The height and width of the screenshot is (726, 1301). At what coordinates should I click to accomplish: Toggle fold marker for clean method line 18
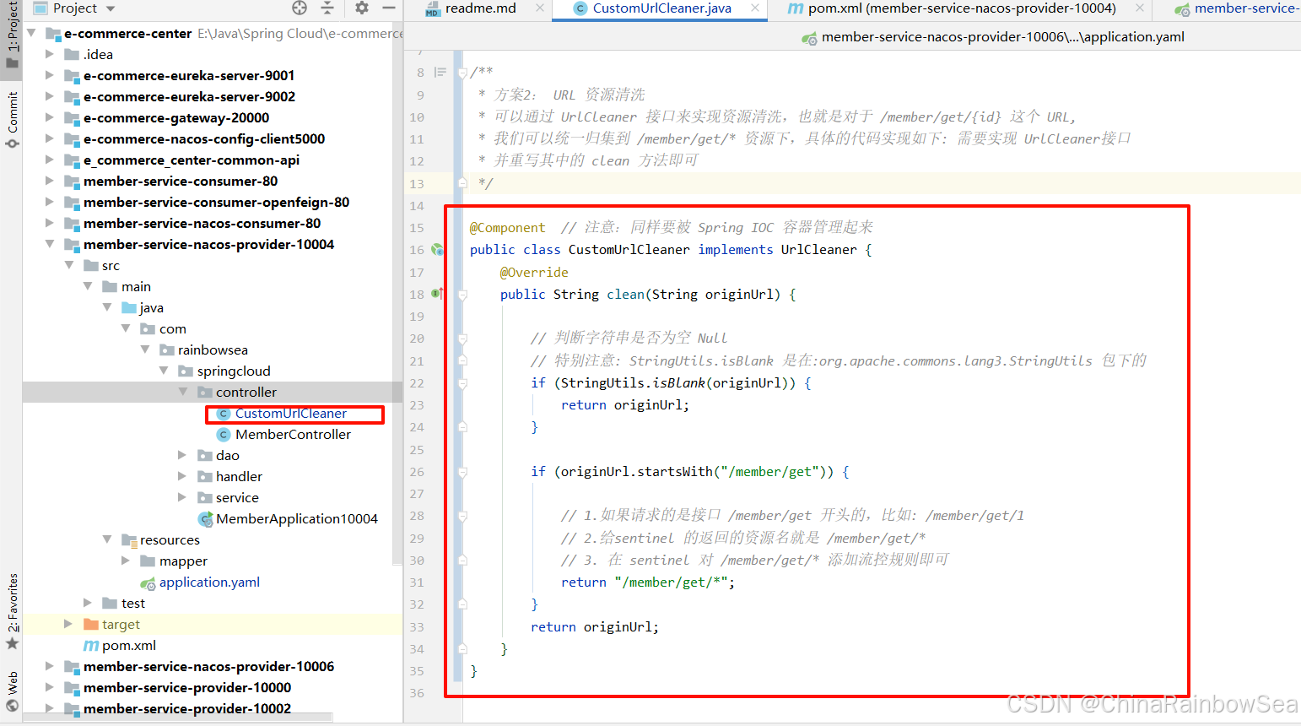(x=462, y=295)
